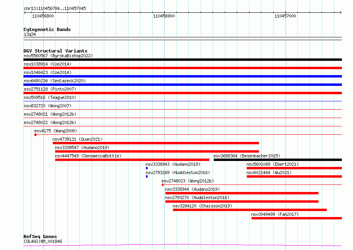Click the blue bar of nsv6480234
The height and width of the screenshot is (250, 353).
[182, 85]
